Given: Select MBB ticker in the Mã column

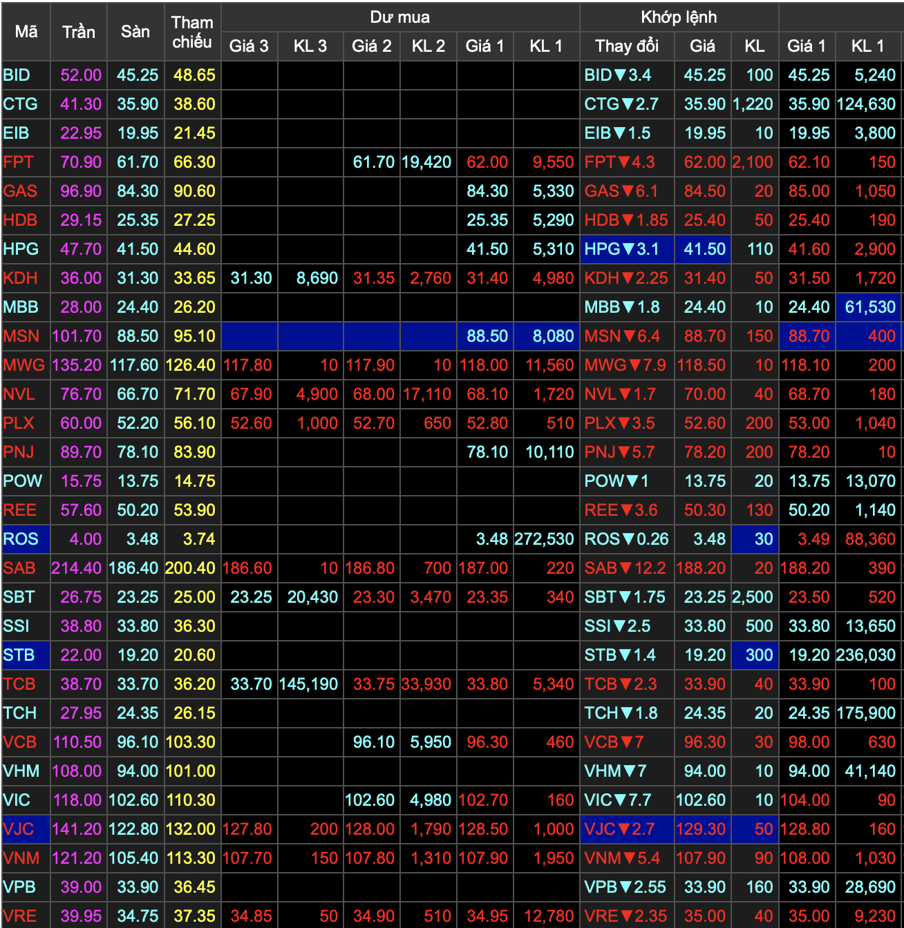Looking at the screenshot, I should coord(26,307).
